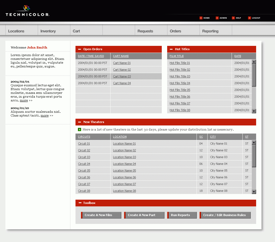Sort theaters by ST column header
Image resolution: width=275 pixels, height=242 pixels.
247,137
